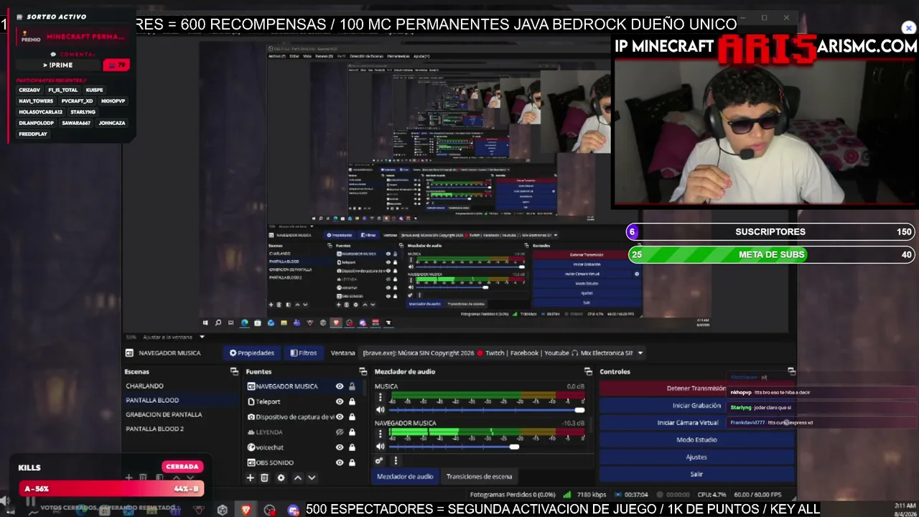Click OBS SONIDO source icon
Image resolution: width=919 pixels, height=517 pixels.
[x=251, y=462]
